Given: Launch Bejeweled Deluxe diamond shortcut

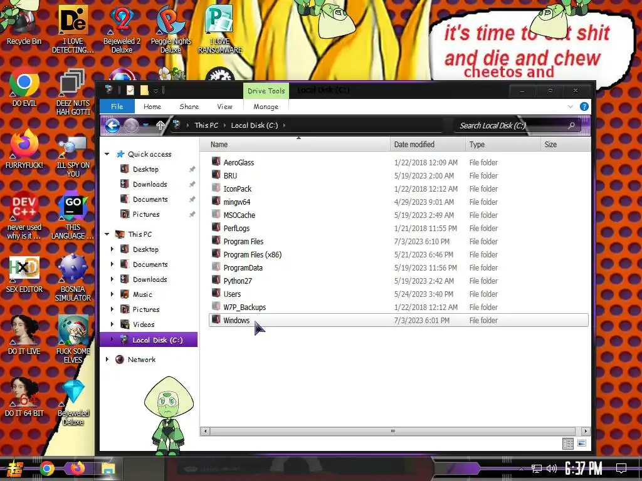Looking at the screenshot, I should [73, 403].
